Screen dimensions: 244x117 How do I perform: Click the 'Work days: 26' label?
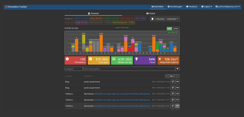172,33
